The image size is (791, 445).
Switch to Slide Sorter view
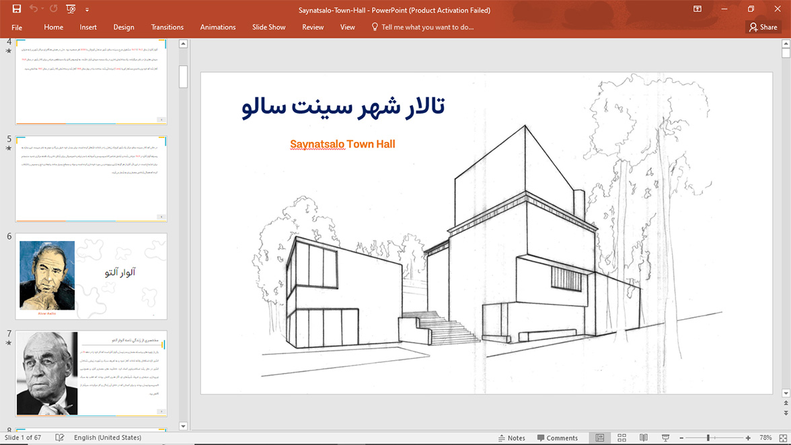(x=622, y=438)
